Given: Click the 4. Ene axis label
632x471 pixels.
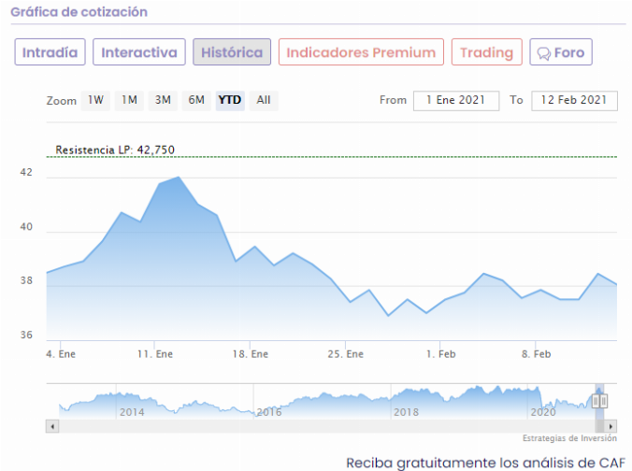Looking at the screenshot, I should point(61,354).
